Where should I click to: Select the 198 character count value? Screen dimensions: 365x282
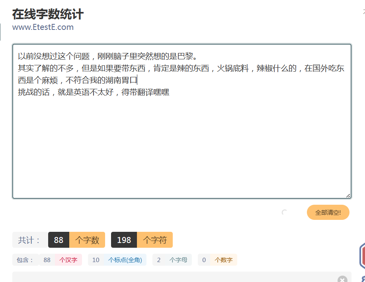(x=124, y=240)
